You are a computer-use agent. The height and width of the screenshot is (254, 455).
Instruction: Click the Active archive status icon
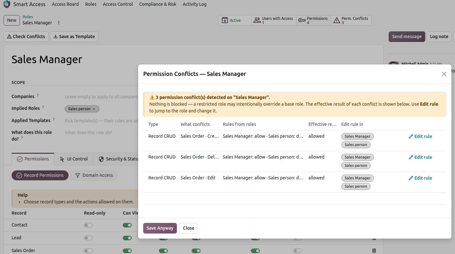point(225,20)
